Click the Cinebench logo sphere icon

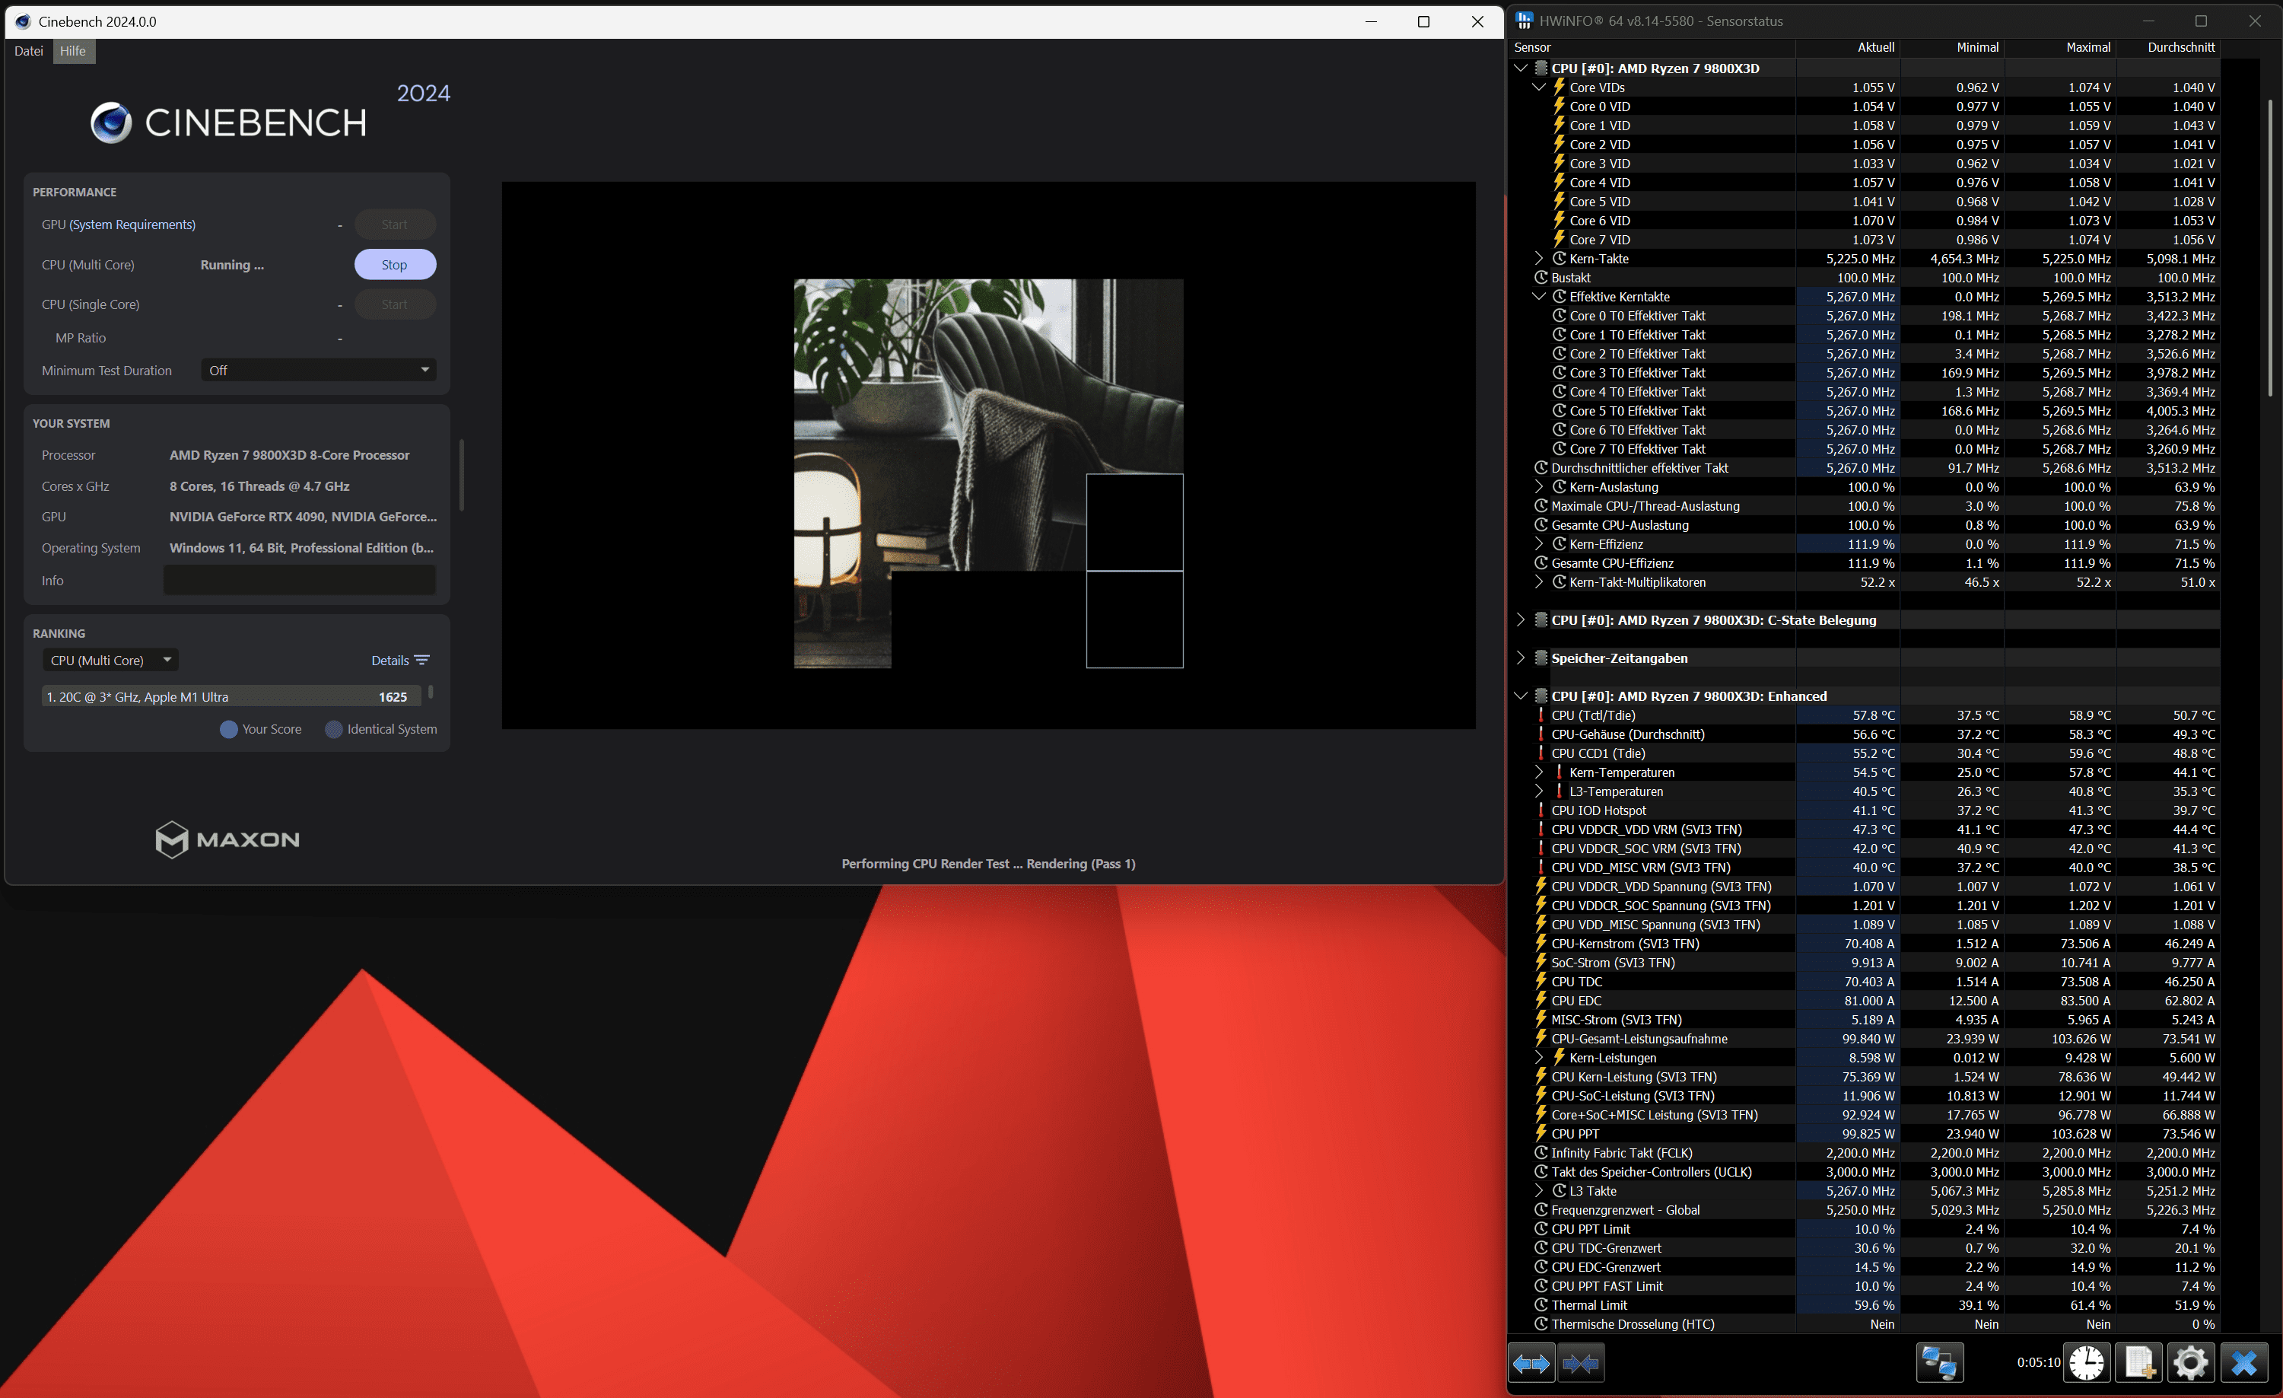tap(111, 123)
